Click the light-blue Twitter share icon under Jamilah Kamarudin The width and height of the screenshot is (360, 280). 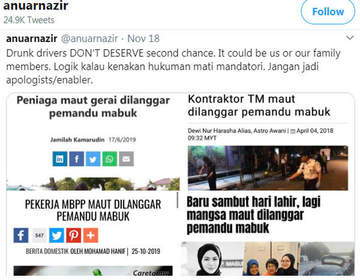point(93,159)
